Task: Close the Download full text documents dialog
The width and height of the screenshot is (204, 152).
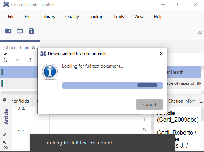Action: (x=161, y=53)
